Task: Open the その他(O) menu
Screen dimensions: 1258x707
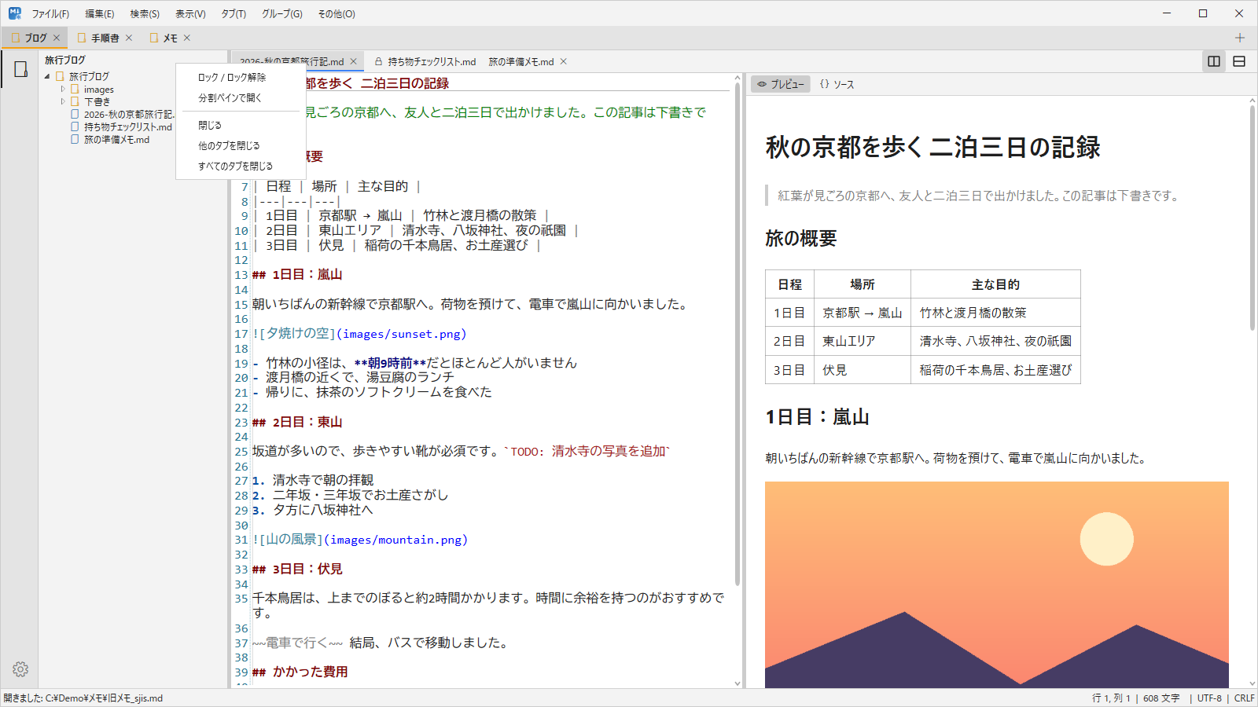Action: click(x=337, y=13)
